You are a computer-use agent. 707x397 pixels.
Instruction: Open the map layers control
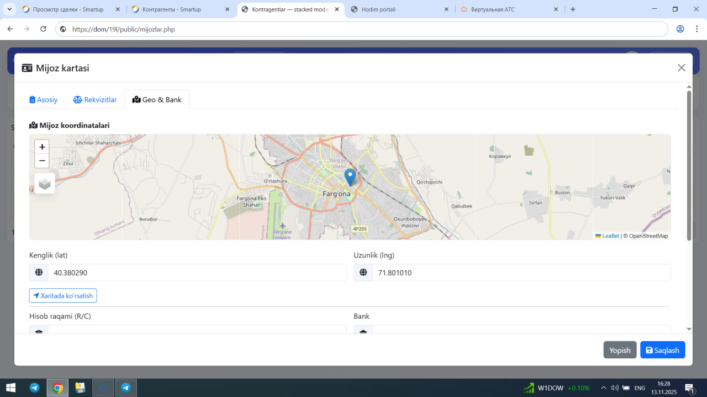pos(45,184)
